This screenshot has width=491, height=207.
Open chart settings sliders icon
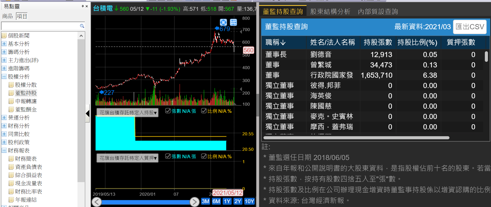233,22
